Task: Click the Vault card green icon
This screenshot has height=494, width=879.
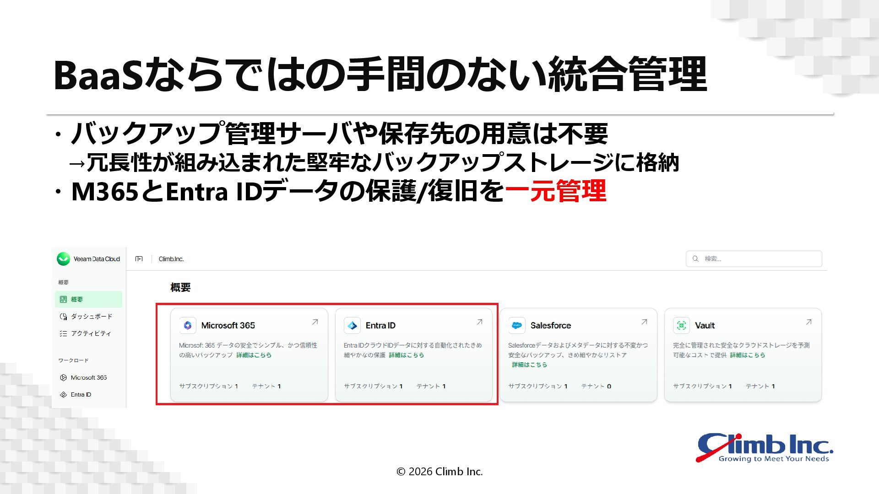Action: (x=681, y=325)
